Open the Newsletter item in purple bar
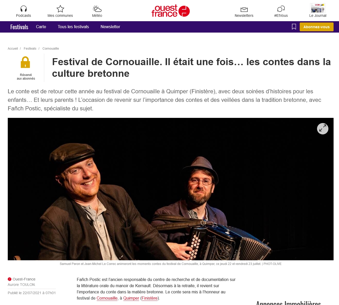The width and height of the screenshot is (339, 305). (x=110, y=27)
